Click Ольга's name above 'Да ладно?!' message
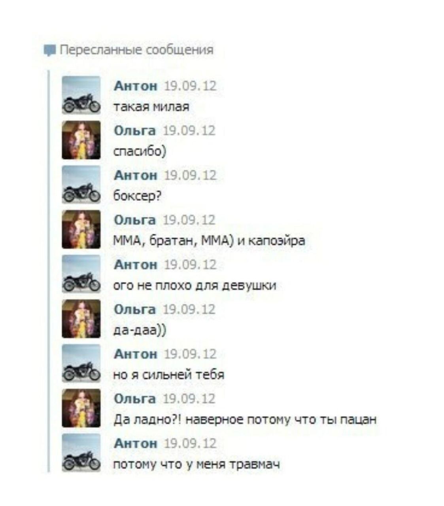The height and width of the screenshot is (506, 444). click(135, 398)
